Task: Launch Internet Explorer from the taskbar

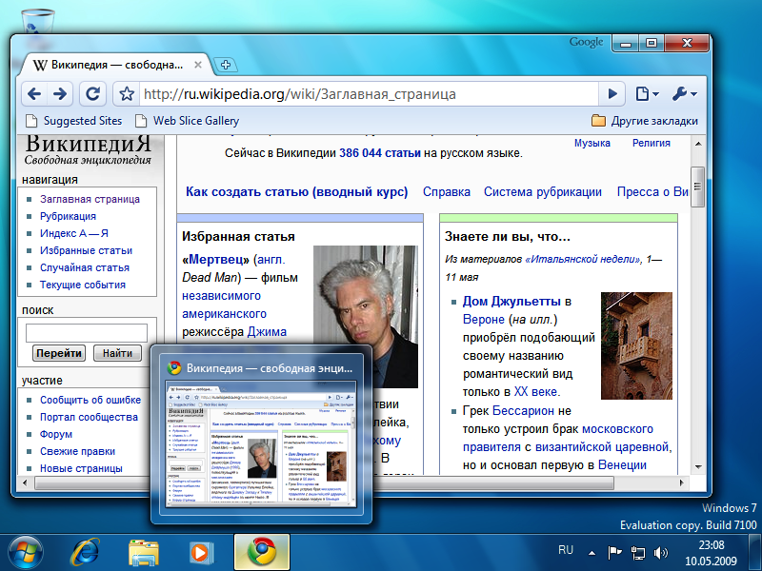Action: pos(84,553)
